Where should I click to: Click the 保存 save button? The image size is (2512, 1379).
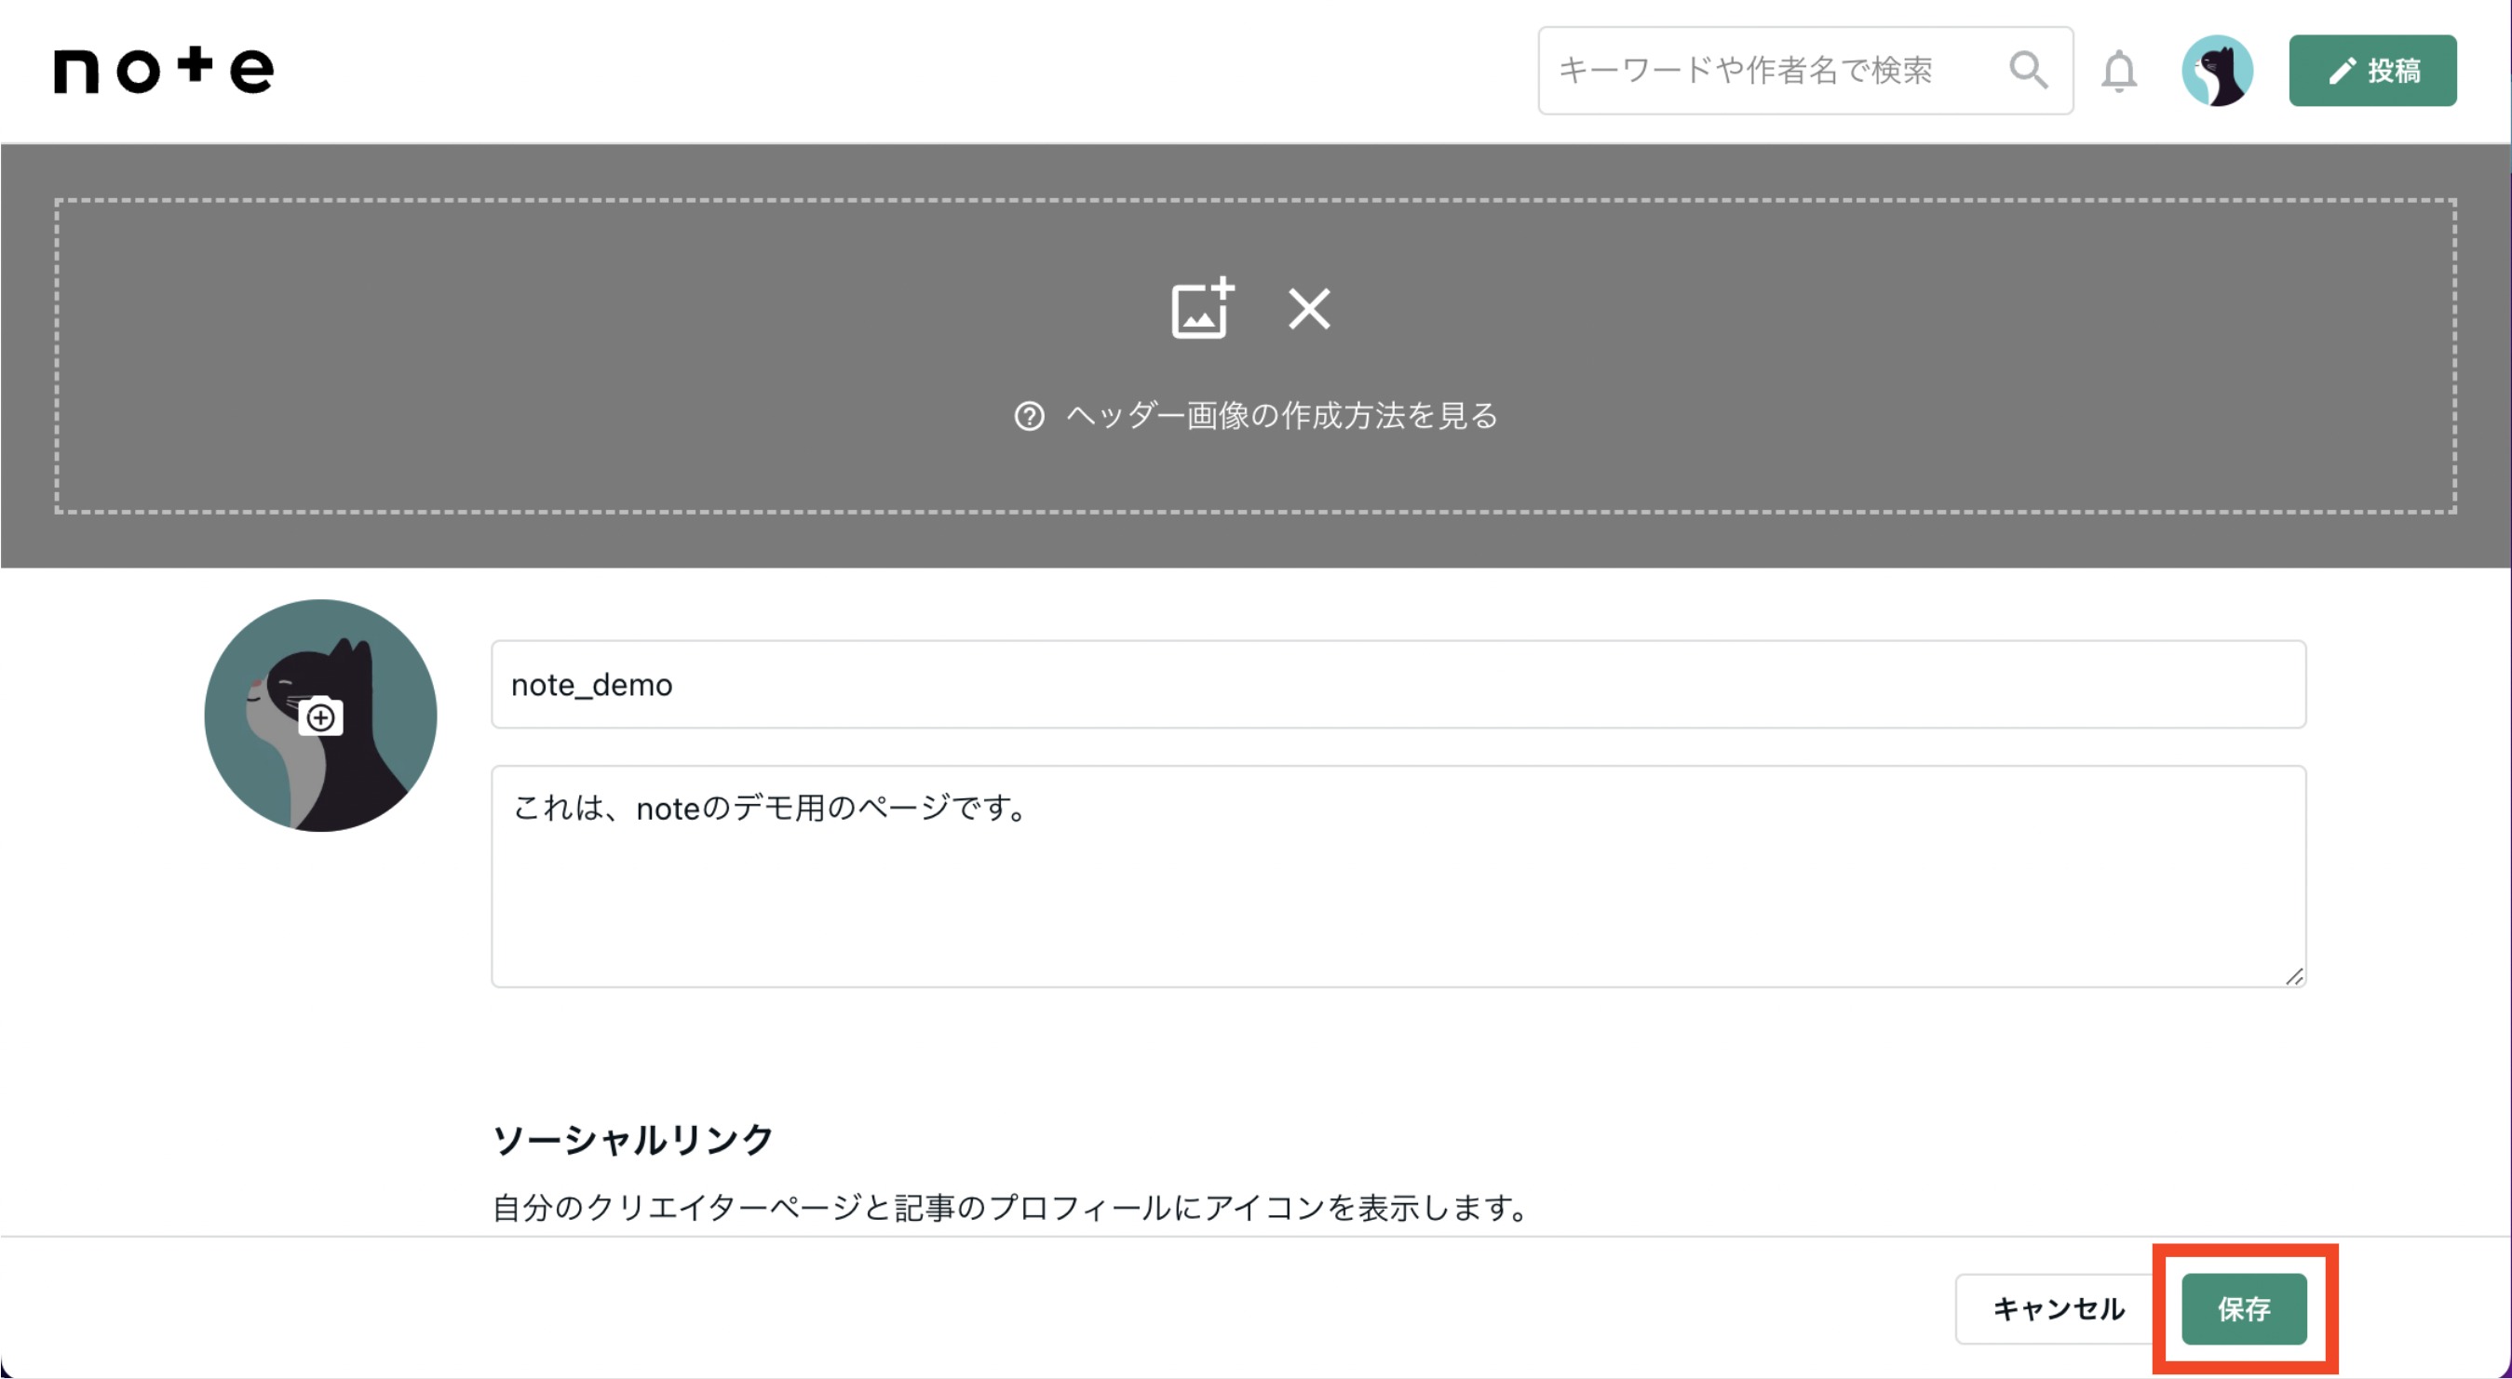[x=2244, y=1309]
